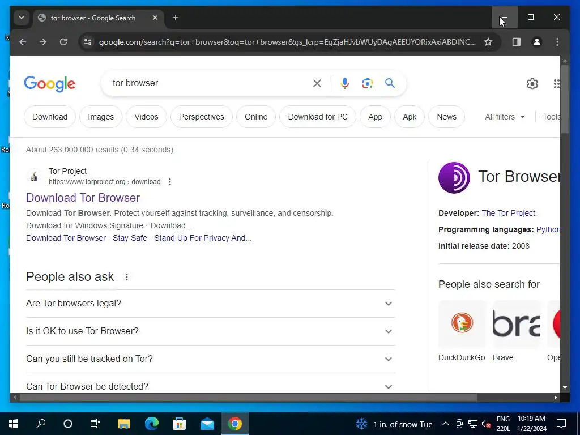Click the scroll down arrow button
Screen dimensions: 580x435
(x=565, y=387)
